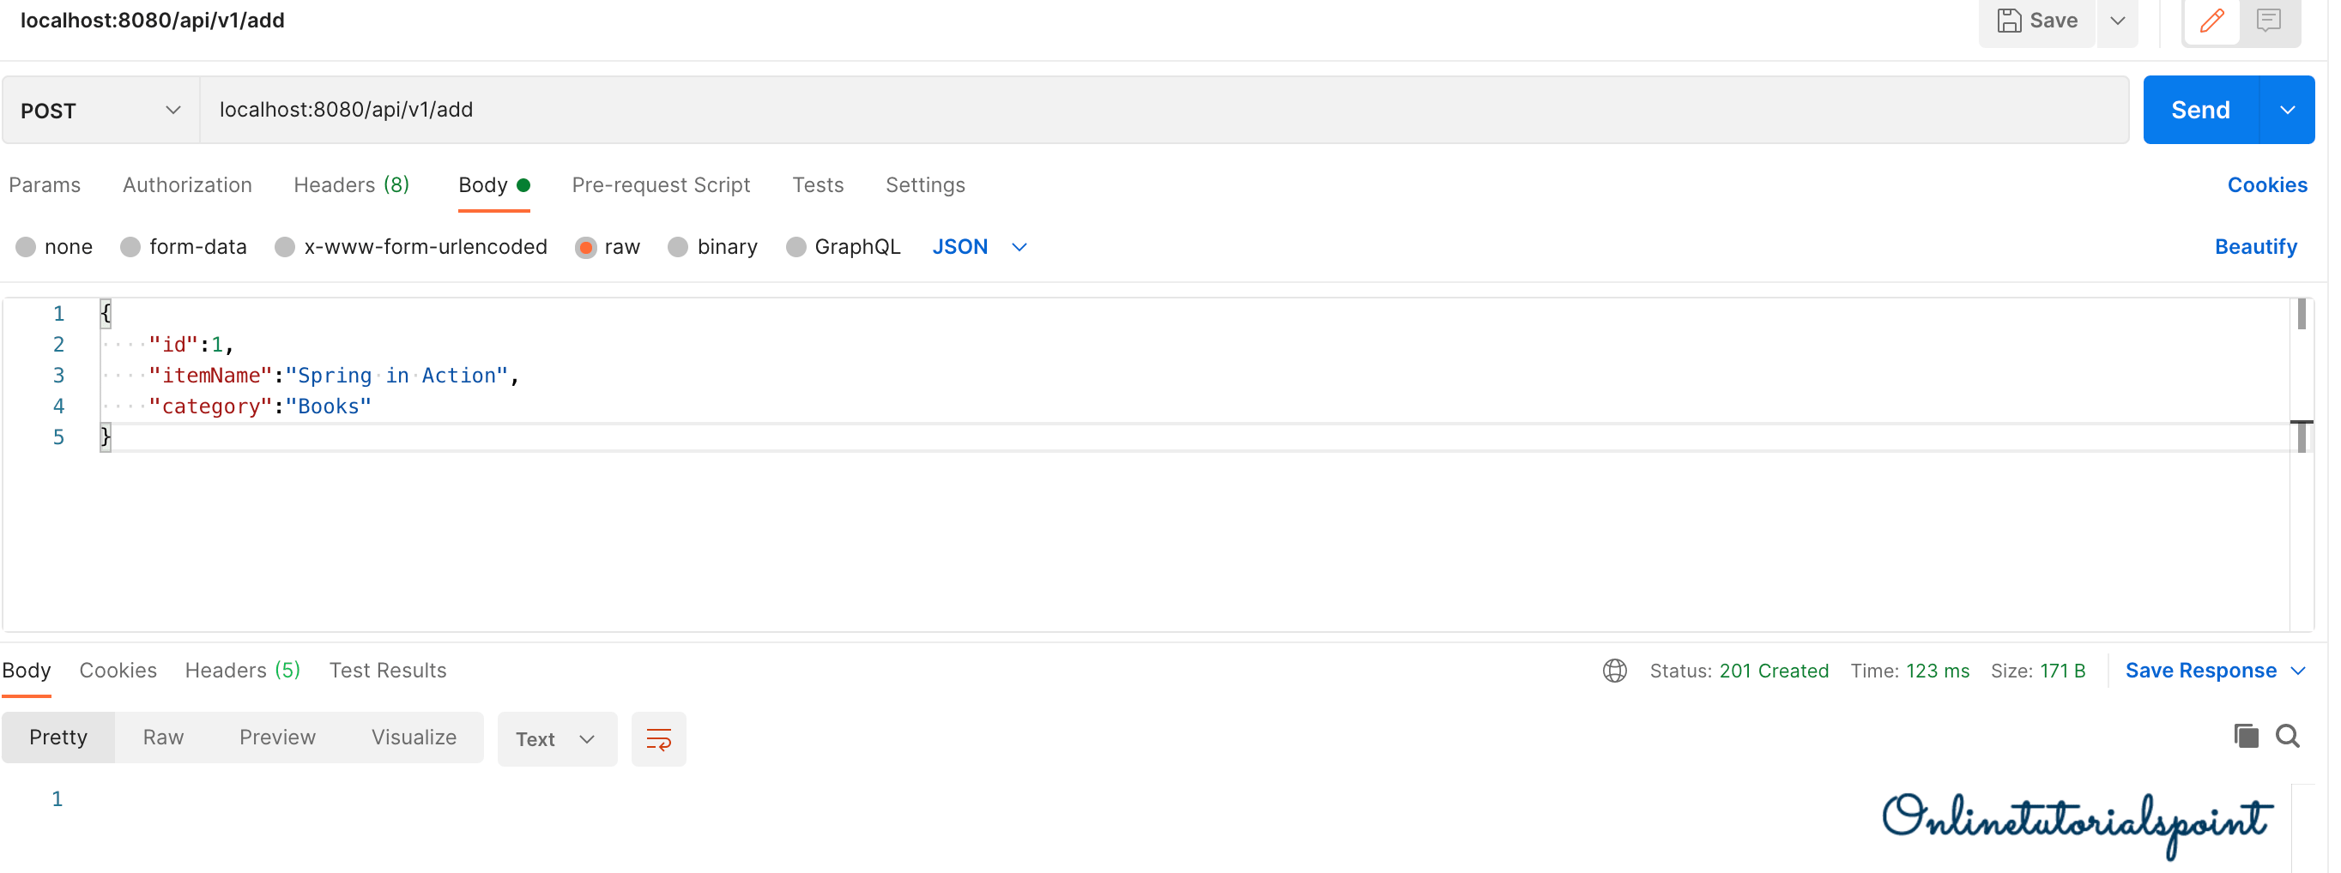Image resolution: width=2341 pixels, height=873 pixels.
Task: Click the pencil edit icon
Action: coord(2211,21)
